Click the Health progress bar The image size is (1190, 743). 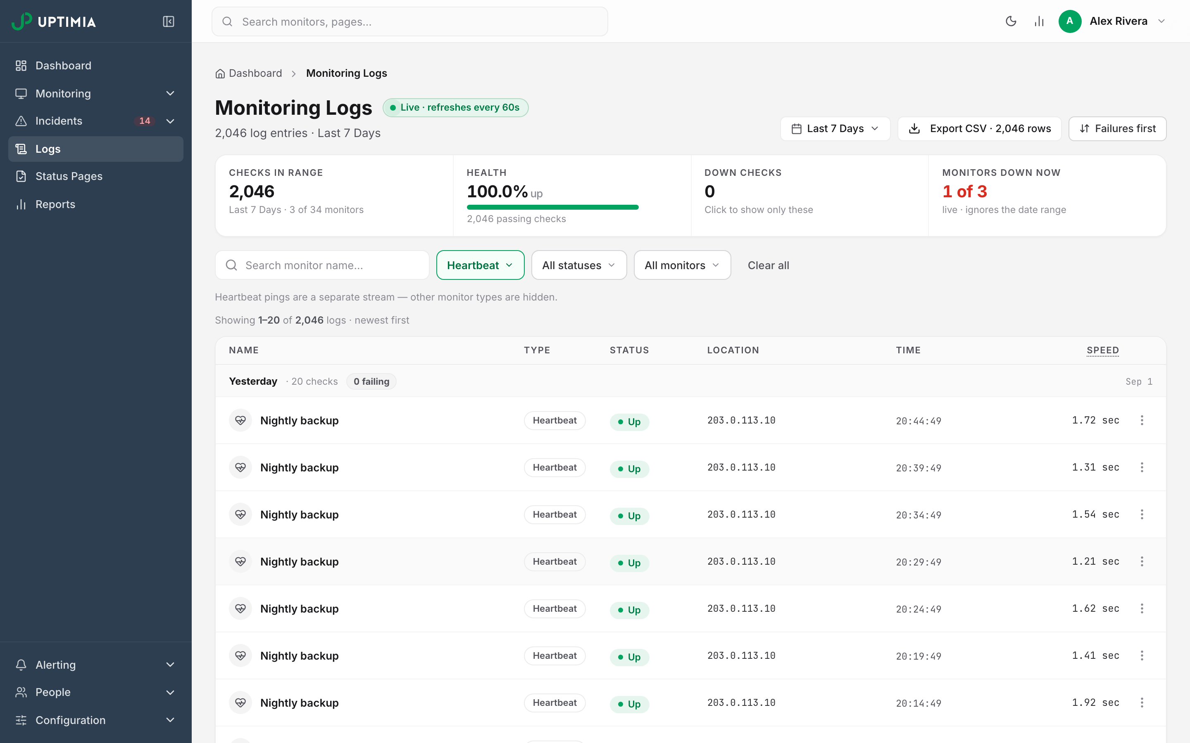pyautogui.click(x=553, y=207)
